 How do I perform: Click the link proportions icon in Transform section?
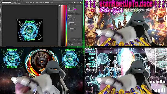(68, 18)
